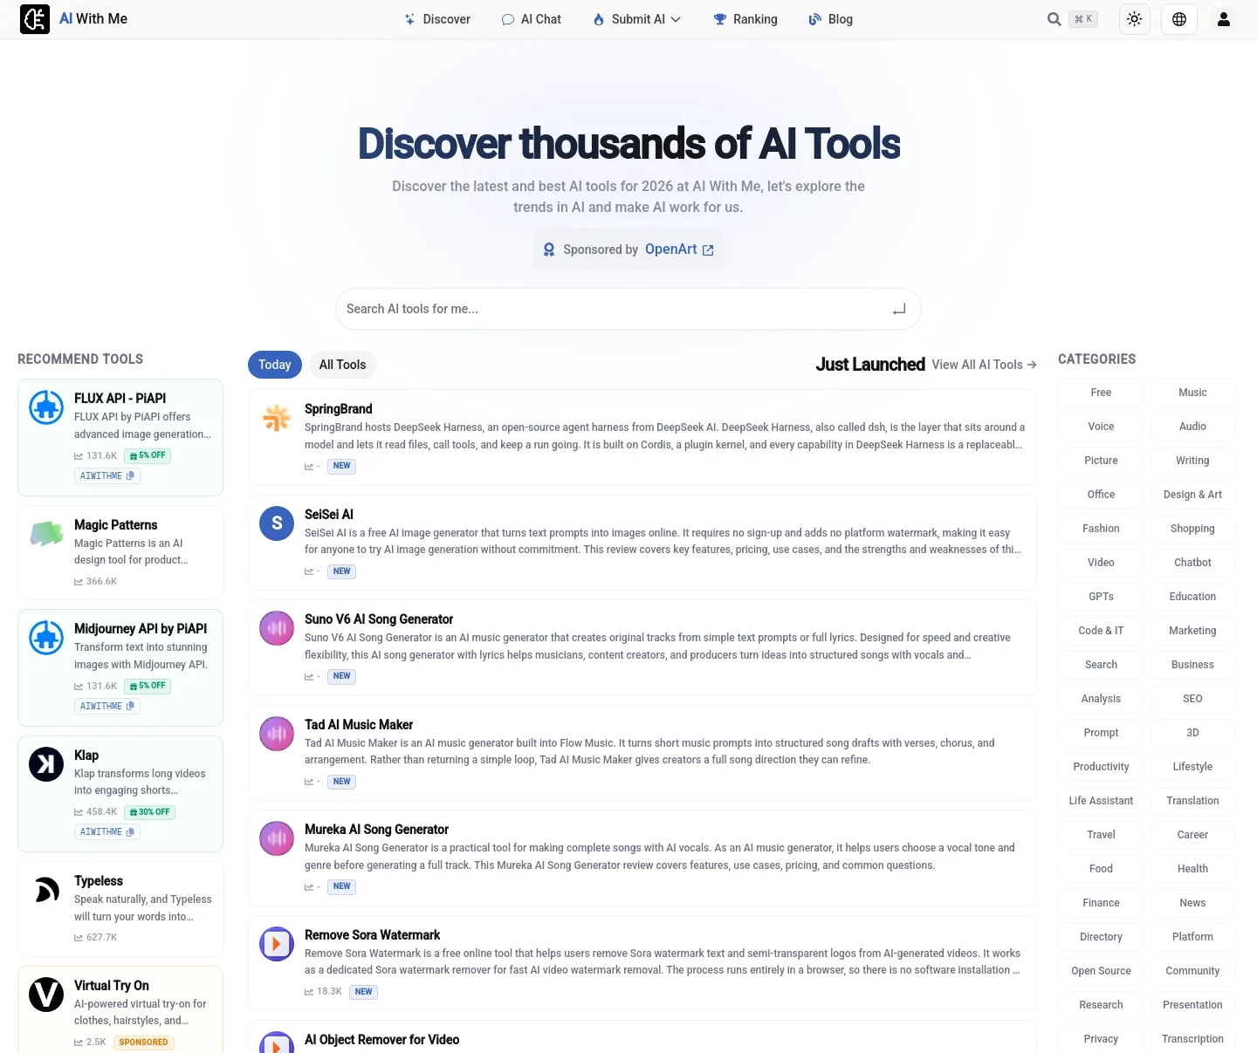Screen dimensions: 1257x1053
Task: Open AI Chat from the navigation
Action: pos(532,19)
